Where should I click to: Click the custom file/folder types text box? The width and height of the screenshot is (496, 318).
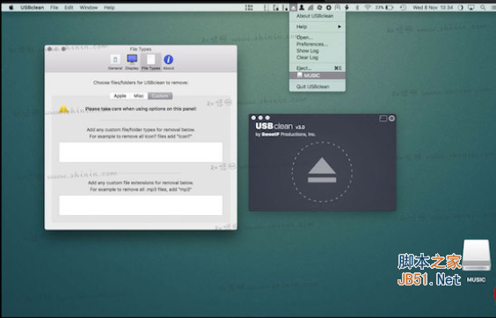click(141, 152)
